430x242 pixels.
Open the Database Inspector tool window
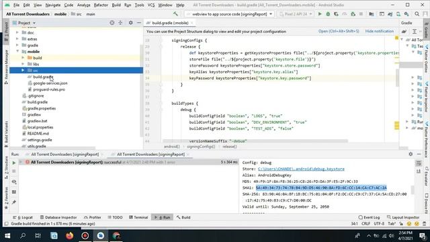click(58, 217)
